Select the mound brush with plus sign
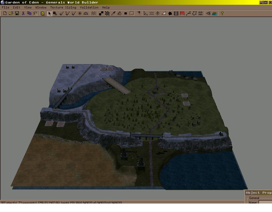 (x=67, y=13)
